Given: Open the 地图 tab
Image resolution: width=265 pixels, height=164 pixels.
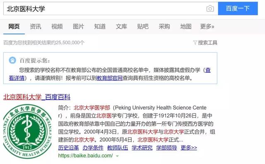Looking at the screenshot, I should (x=186, y=27).
